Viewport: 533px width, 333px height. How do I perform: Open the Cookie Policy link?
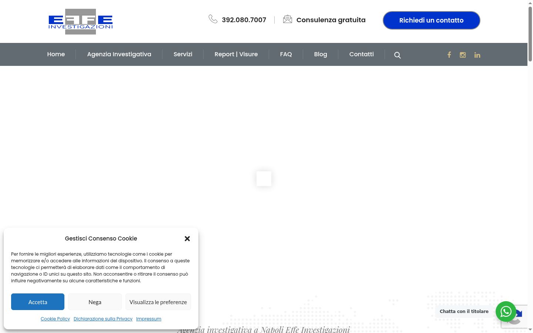click(55, 319)
